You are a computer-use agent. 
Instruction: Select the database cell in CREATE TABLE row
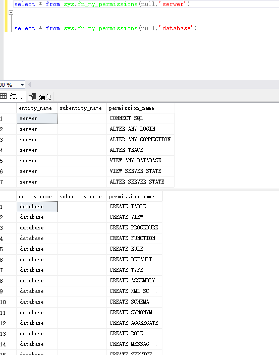[x=37, y=206]
